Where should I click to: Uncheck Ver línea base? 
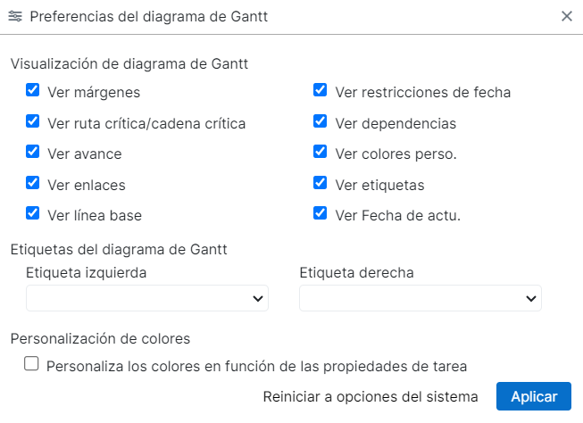[33, 214]
